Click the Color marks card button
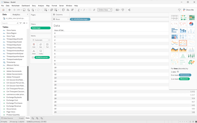 point(34,45)
